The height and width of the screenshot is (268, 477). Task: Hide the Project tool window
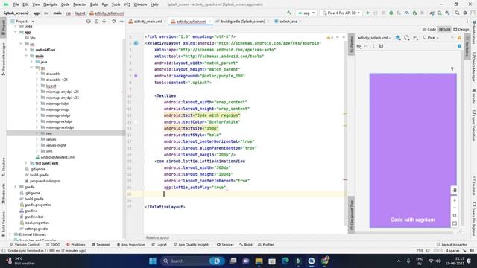pyautogui.click(x=121, y=22)
